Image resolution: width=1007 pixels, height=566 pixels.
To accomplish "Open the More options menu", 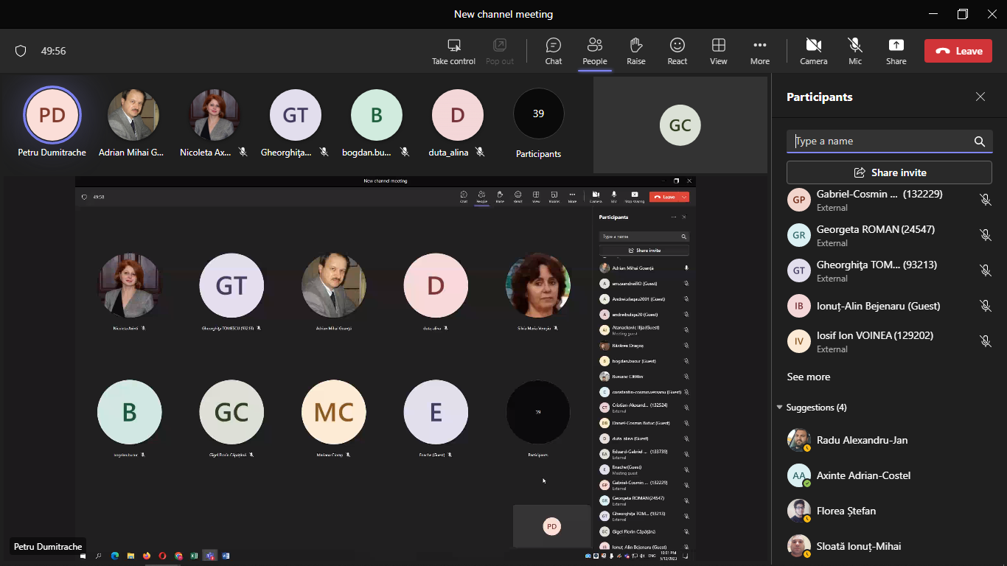I will coord(759,51).
